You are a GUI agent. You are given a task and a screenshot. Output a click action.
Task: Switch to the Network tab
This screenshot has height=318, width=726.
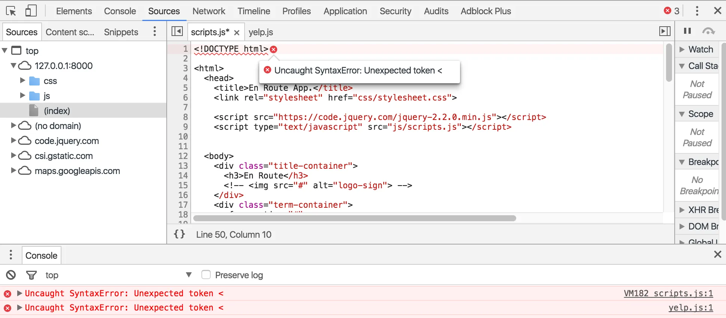(209, 11)
